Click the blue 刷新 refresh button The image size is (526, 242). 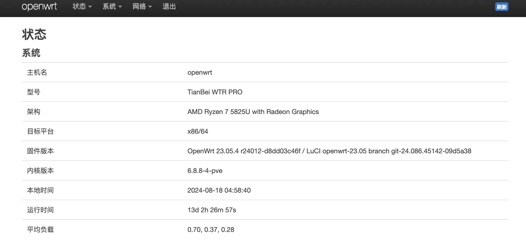(502, 7)
